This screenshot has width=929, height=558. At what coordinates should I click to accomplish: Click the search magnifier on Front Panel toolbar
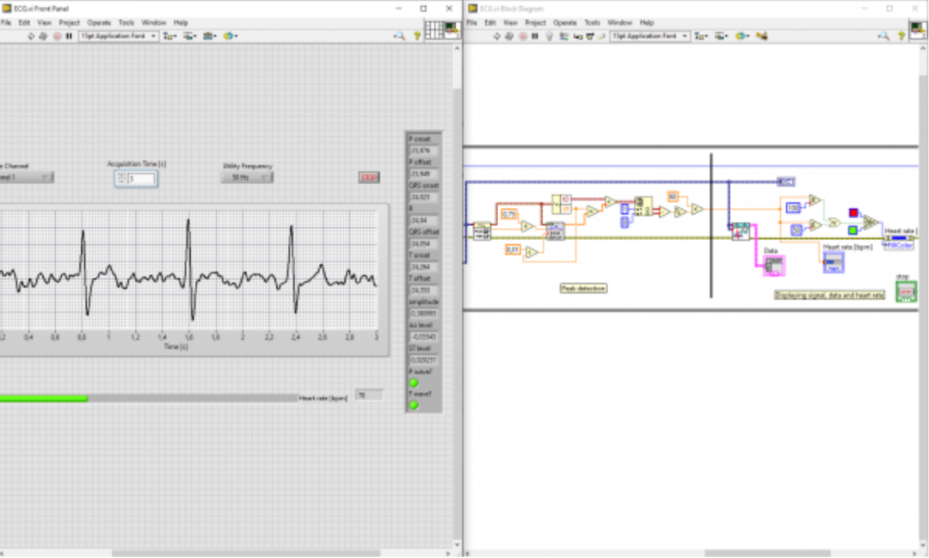point(400,36)
